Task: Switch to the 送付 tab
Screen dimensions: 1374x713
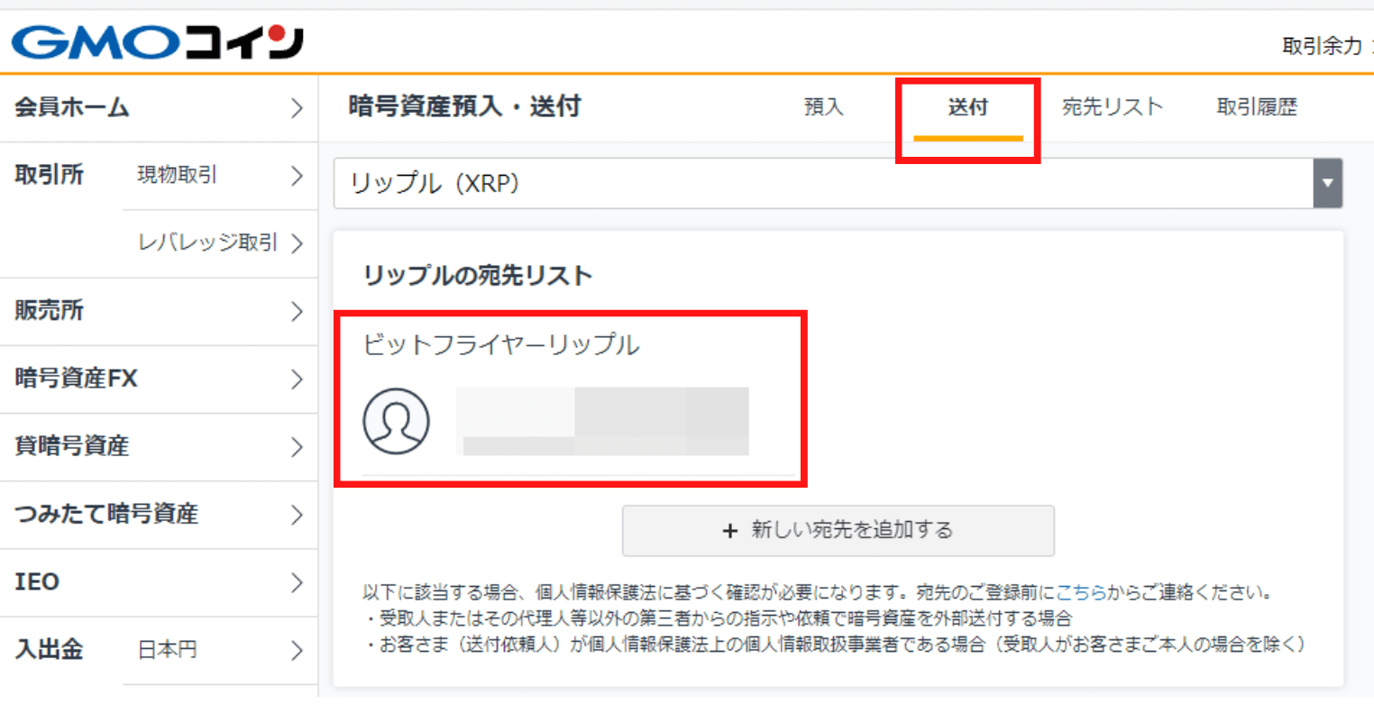Action: pos(968,107)
